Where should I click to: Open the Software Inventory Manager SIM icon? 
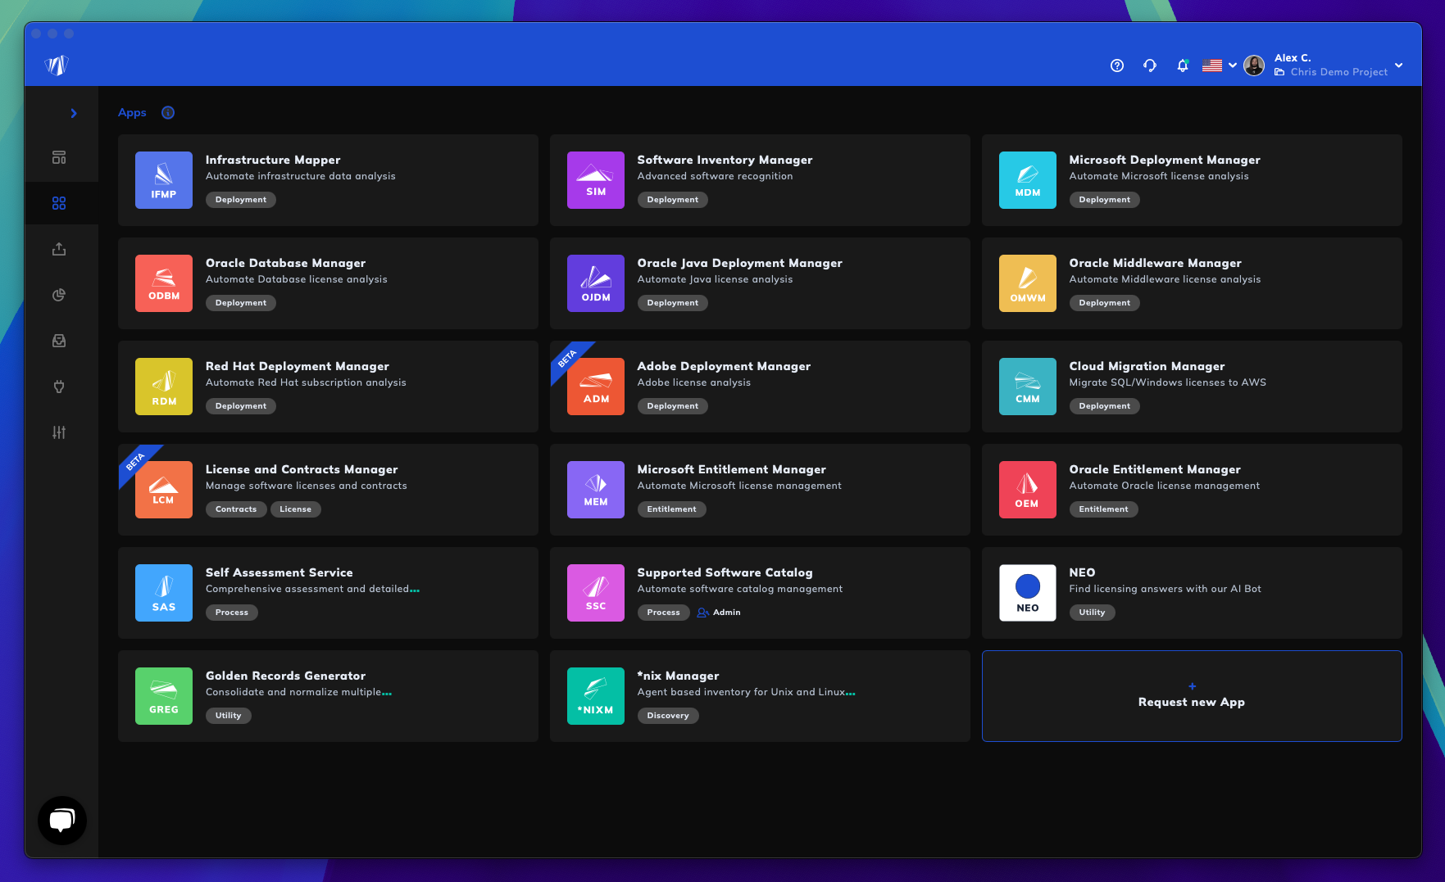[x=596, y=180]
